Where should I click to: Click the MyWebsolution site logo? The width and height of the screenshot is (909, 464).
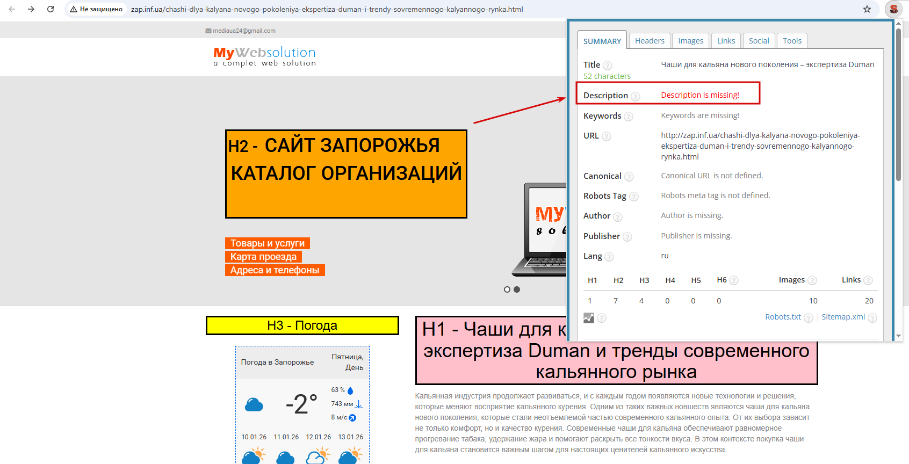265,56
